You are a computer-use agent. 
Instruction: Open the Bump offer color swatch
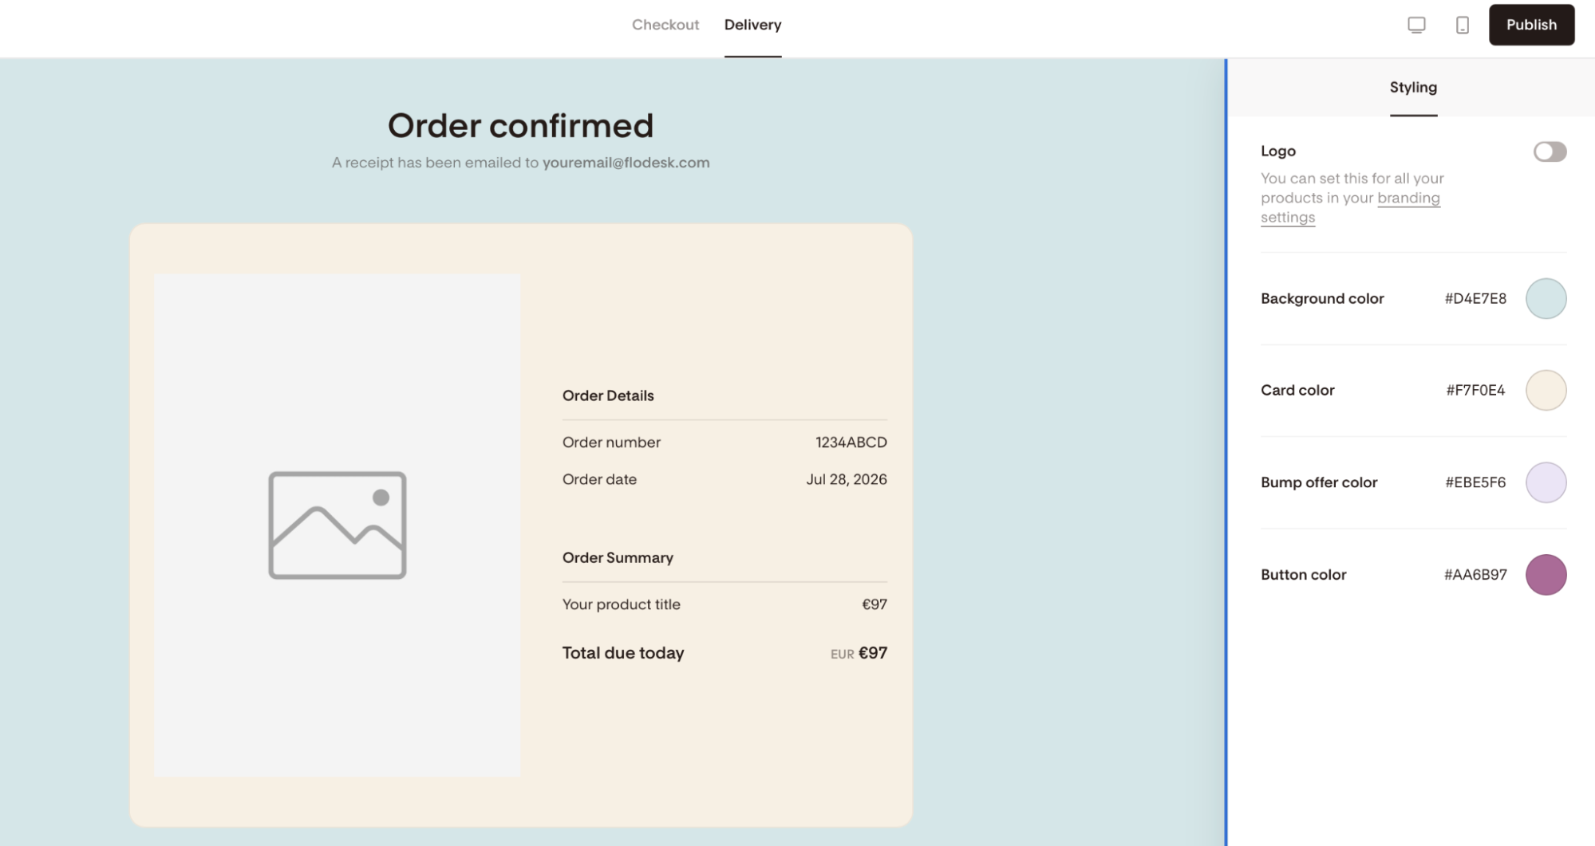1546,482
